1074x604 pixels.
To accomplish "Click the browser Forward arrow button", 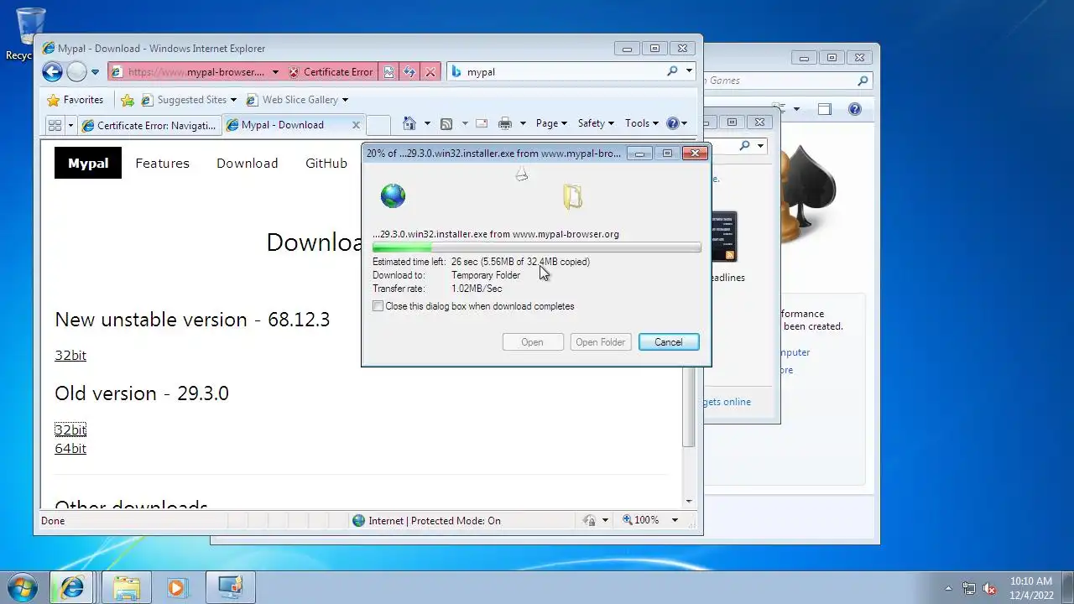I will pos(76,72).
